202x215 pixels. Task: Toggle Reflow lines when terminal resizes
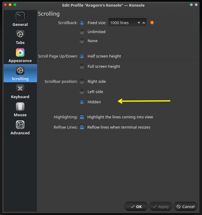coord(82,127)
